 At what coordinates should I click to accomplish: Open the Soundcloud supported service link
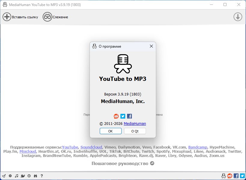(90, 147)
